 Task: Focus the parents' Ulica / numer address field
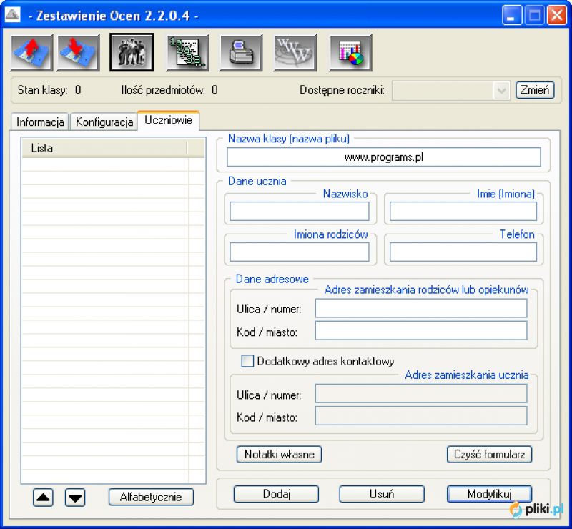[421, 308]
